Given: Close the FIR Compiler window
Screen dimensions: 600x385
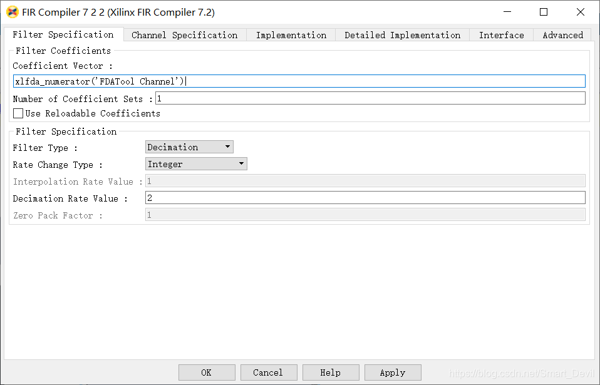Looking at the screenshot, I should [x=581, y=13].
